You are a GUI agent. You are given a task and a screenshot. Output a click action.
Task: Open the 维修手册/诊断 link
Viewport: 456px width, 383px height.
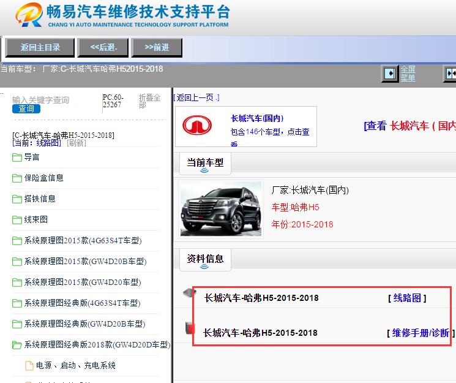420,333
